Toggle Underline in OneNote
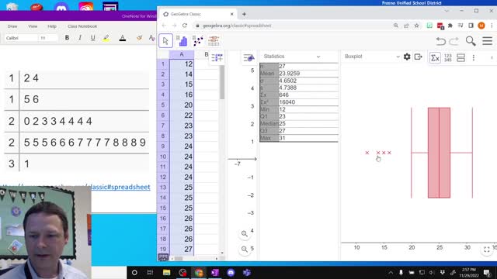 (93, 38)
